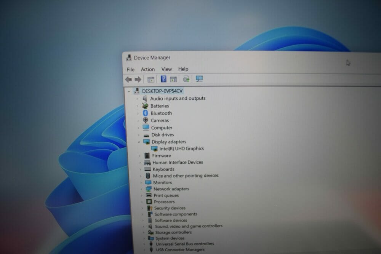Expand the Computer category chevron
Image resolution: width=381 pixels, height=254 pixels.
[139, 128]
